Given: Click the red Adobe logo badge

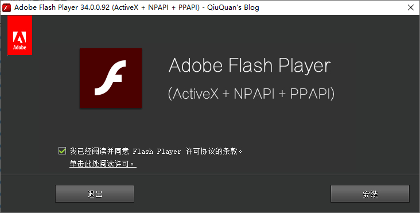Looking at the screenshot, I should point(20,36).
